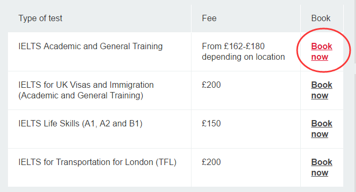
Task: Follow the Book now link for IELTS Life Skills
Action: (322, 129)
